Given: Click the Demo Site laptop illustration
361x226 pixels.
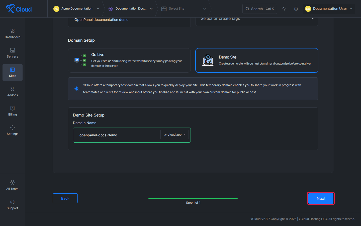Looking at the screenshot, I should pyautogui.click(x=208, y=60).
